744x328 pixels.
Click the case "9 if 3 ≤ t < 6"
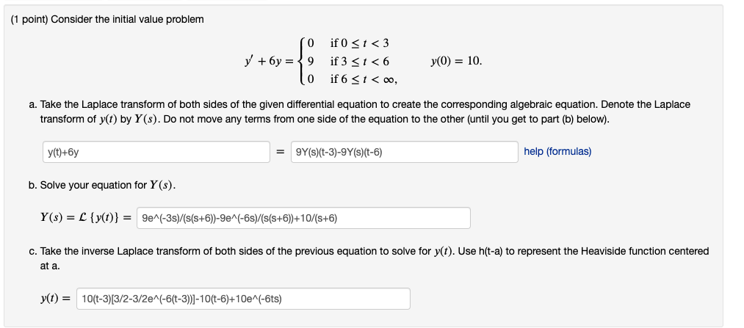click(348, 61)
